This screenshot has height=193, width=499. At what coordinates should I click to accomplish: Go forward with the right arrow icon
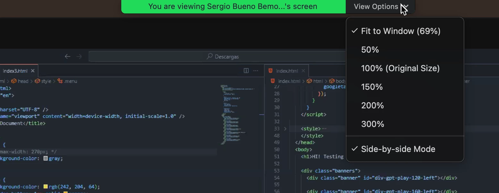[79, 56]
